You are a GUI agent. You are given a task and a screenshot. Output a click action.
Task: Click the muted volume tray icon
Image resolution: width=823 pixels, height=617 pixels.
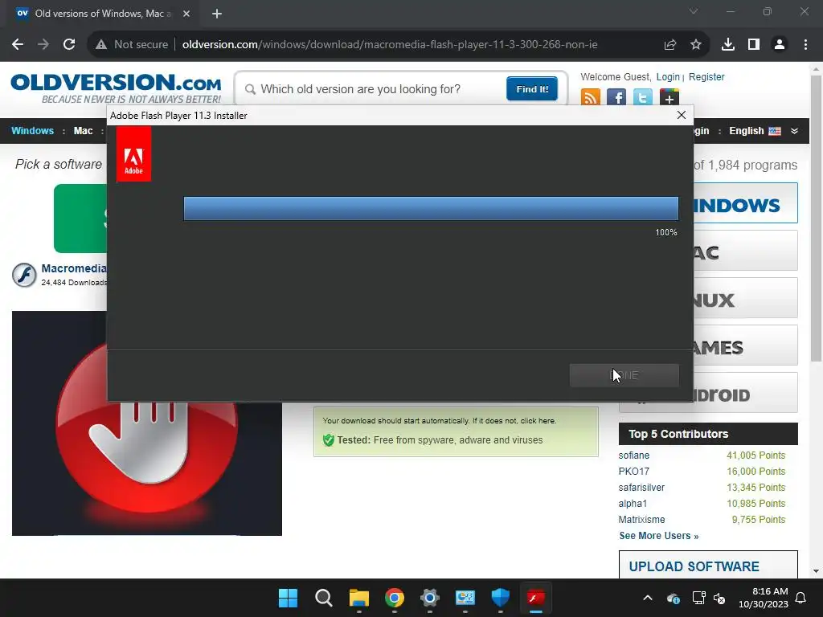[719, 598]
